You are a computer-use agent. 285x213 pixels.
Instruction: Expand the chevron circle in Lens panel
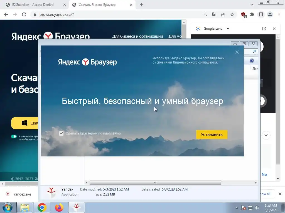point(266,135)
